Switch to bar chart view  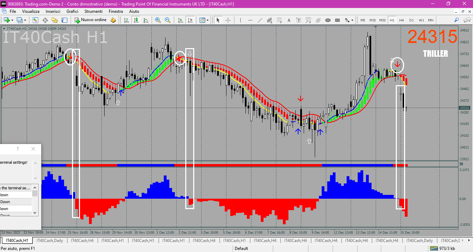[127, 20]
